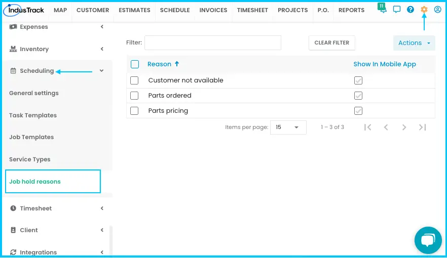Collapse the Scheduling section chevron
The image size is (447, 258).
click(101, 71)
